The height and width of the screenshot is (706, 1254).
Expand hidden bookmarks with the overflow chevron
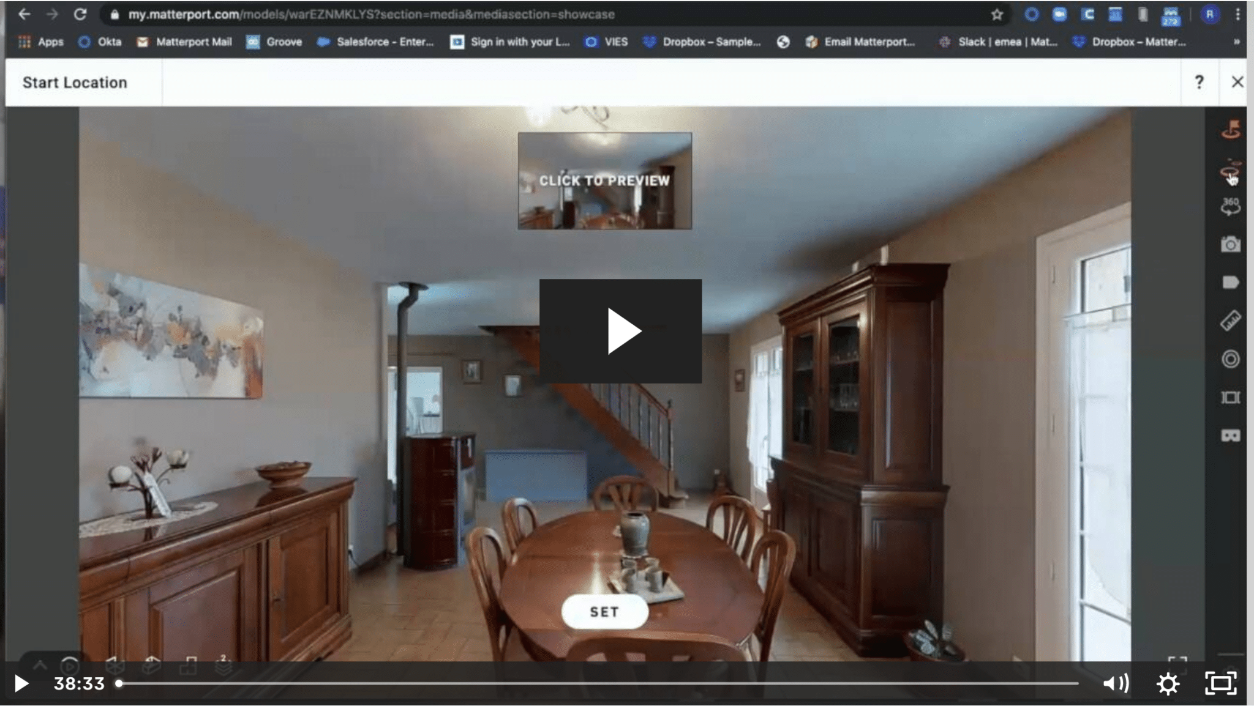click(1236, 42)
